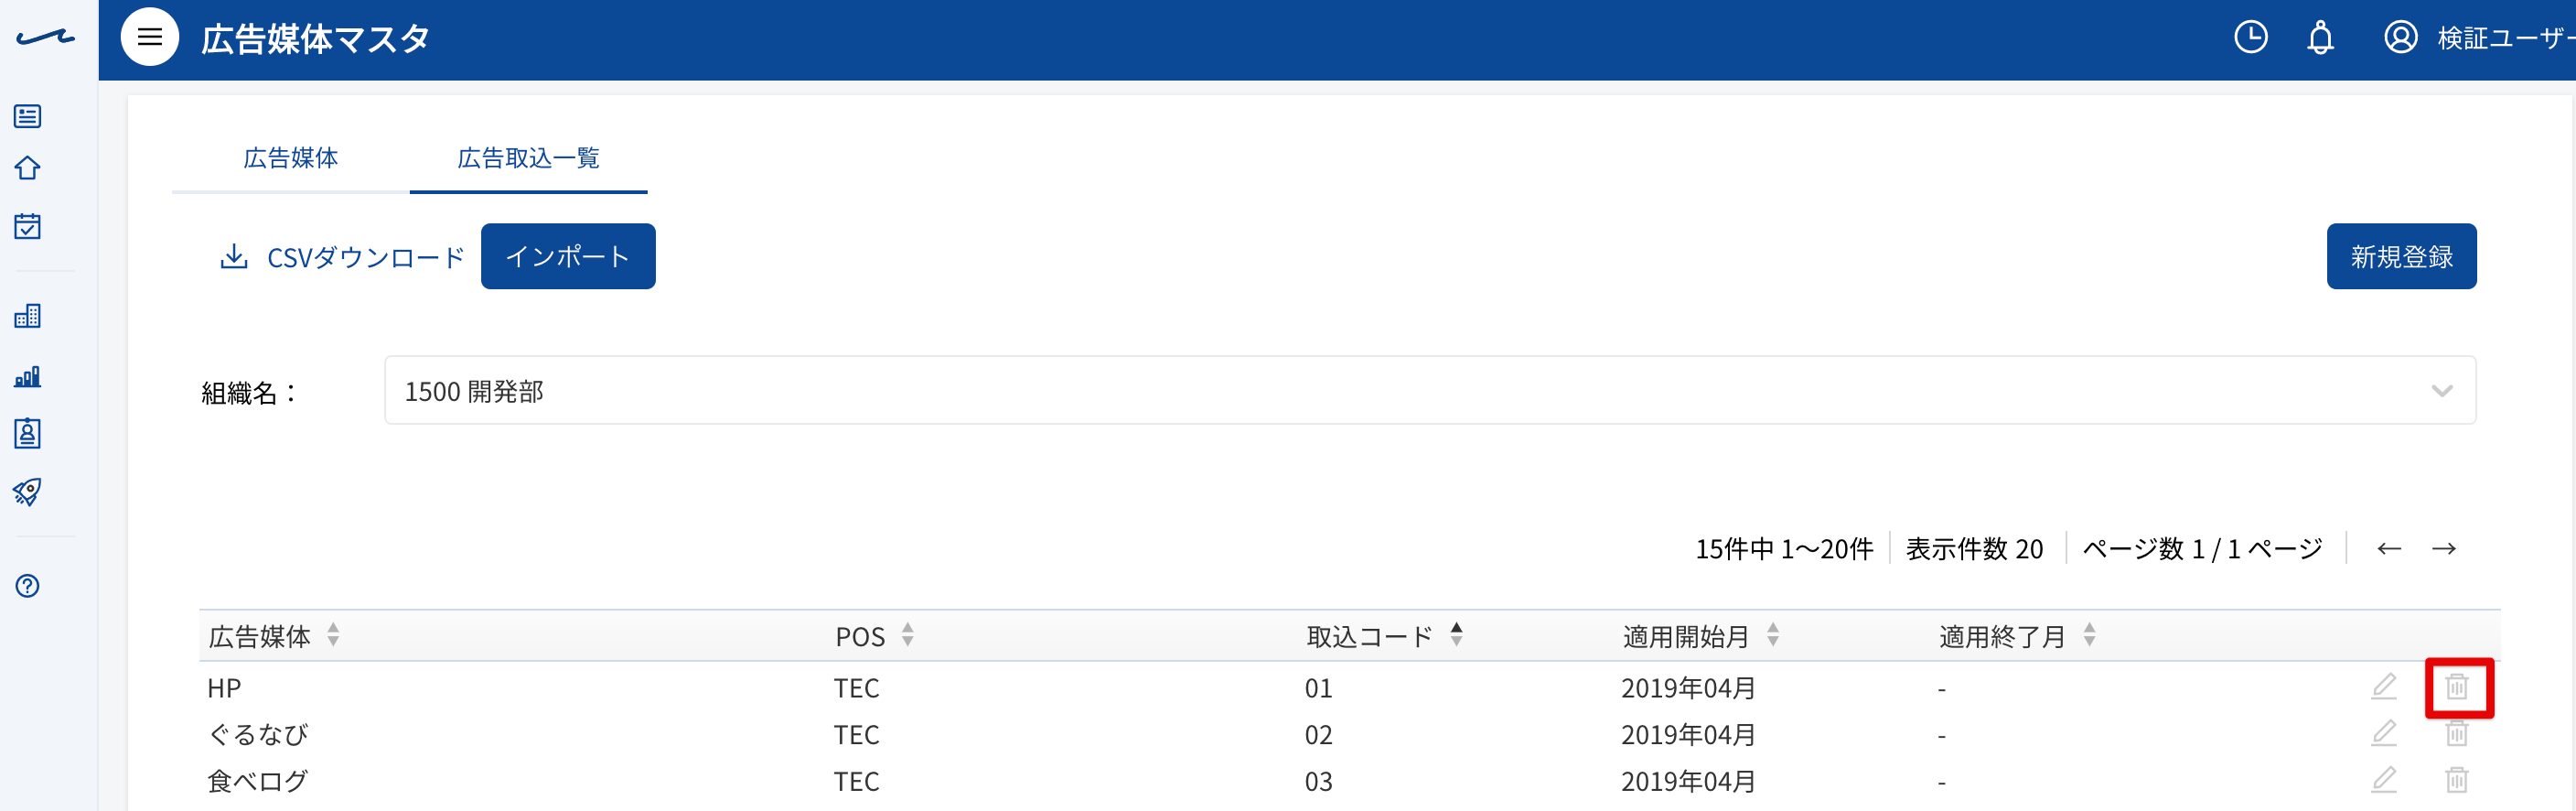Viewport: 2576px width, 811px height.
Task: Delete the HP row with trash icon
Action: click(x=2457, y=687)
